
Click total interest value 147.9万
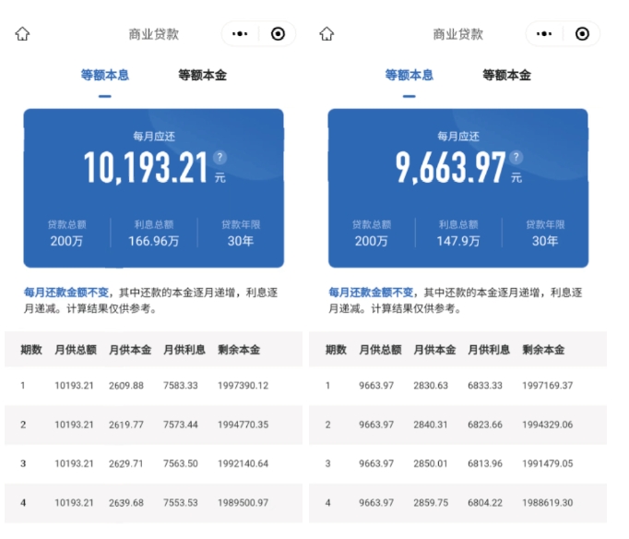(458, 241)
